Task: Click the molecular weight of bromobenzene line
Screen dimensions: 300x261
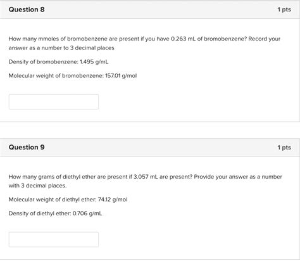Action: (x=73, y=75)
